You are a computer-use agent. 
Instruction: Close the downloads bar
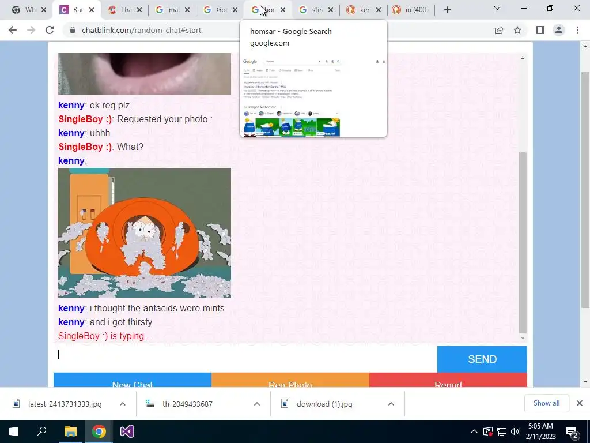tap(580, 403)
